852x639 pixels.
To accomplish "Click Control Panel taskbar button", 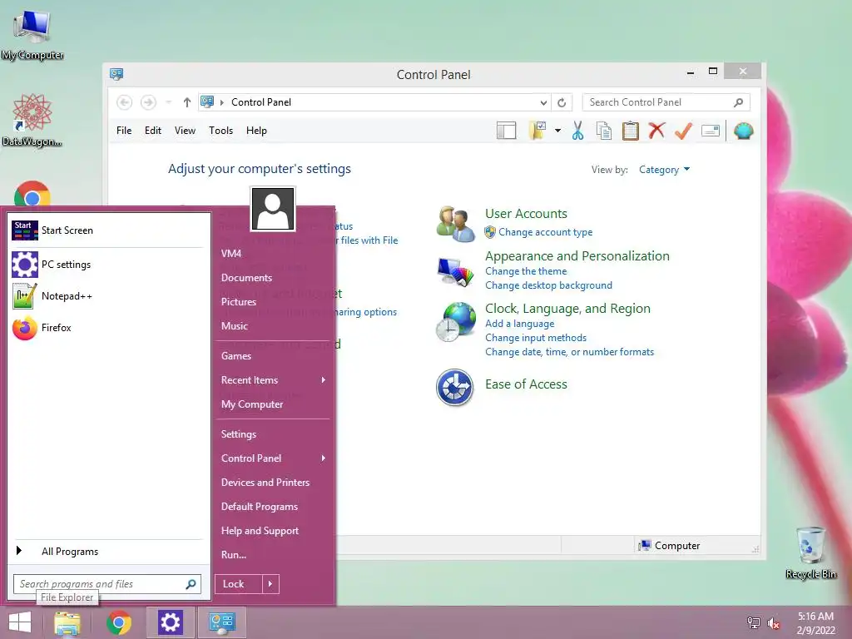I will tap(221, 622).
